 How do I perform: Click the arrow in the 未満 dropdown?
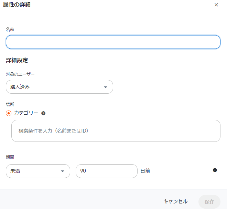pos(63,171)
